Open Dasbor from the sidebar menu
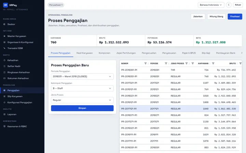Viewport: 246px width, 153px height. [22, 24]
